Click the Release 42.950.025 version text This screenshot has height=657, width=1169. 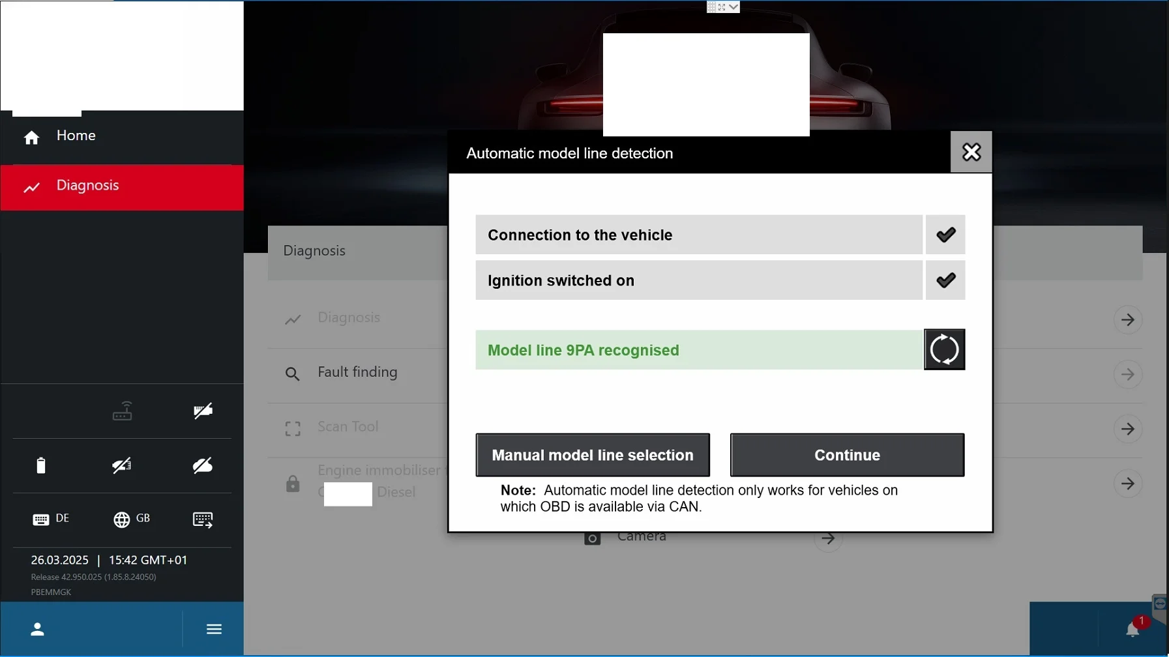(x=93, y=577)
